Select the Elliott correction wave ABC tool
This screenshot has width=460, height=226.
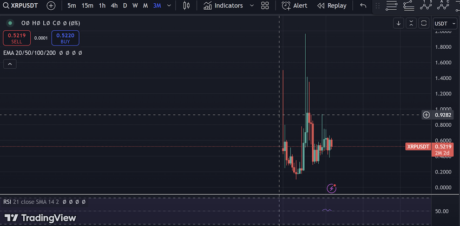[444, 5]
